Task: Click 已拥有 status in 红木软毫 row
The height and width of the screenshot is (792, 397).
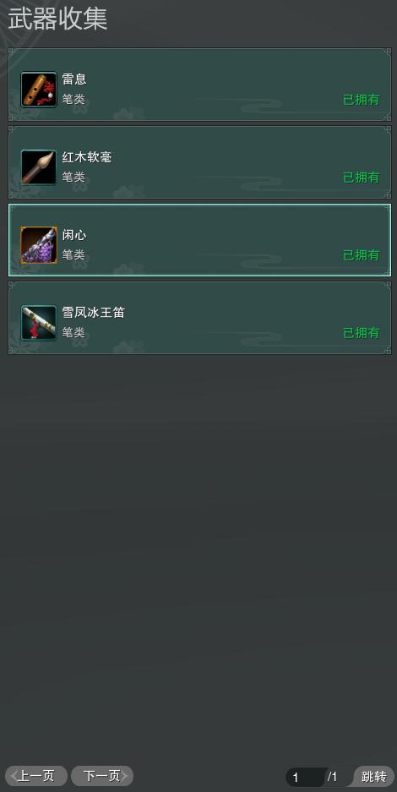Action: pyautogui.click(x=362, y=178)
